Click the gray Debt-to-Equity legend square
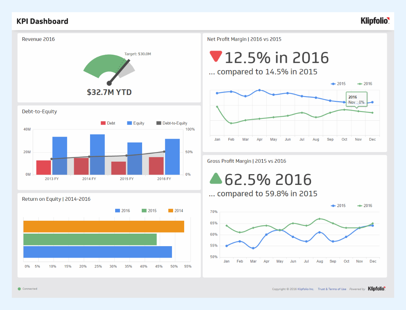 point(159,123)
